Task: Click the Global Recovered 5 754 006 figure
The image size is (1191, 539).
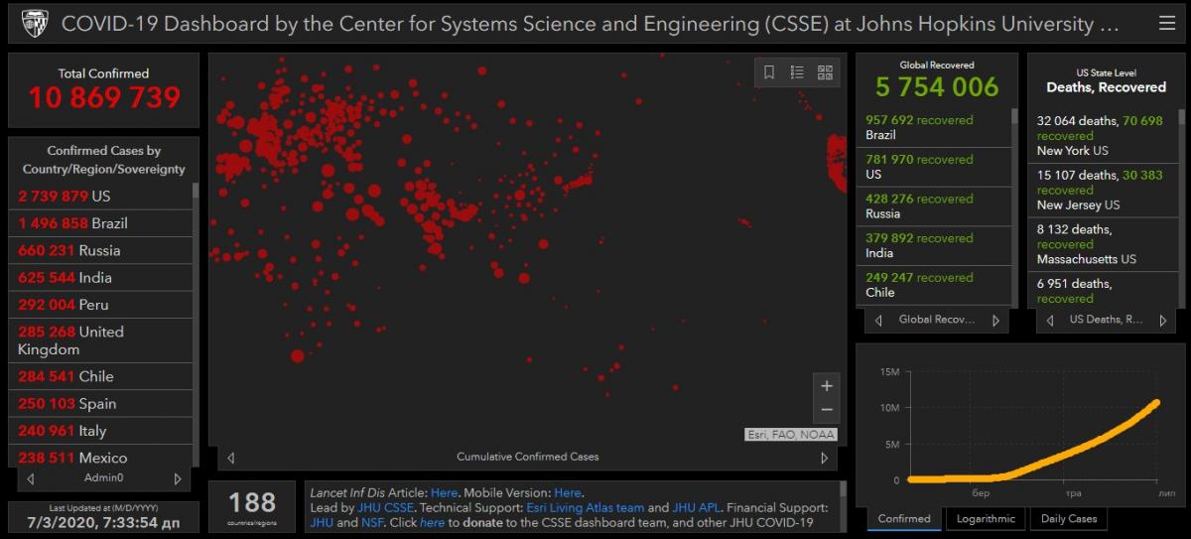Action: coord(937,87)
